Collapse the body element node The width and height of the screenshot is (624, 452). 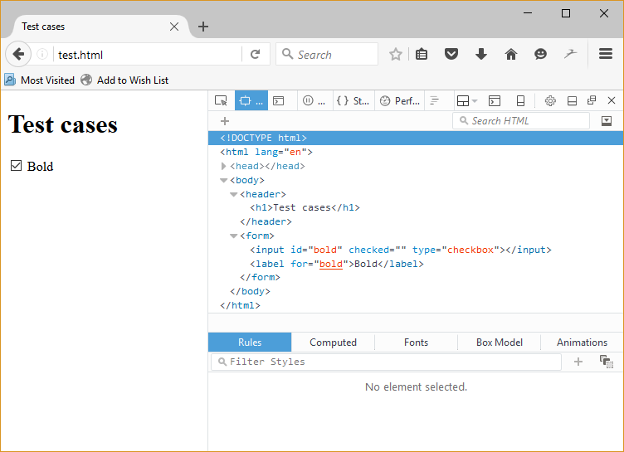coord(224,180)
